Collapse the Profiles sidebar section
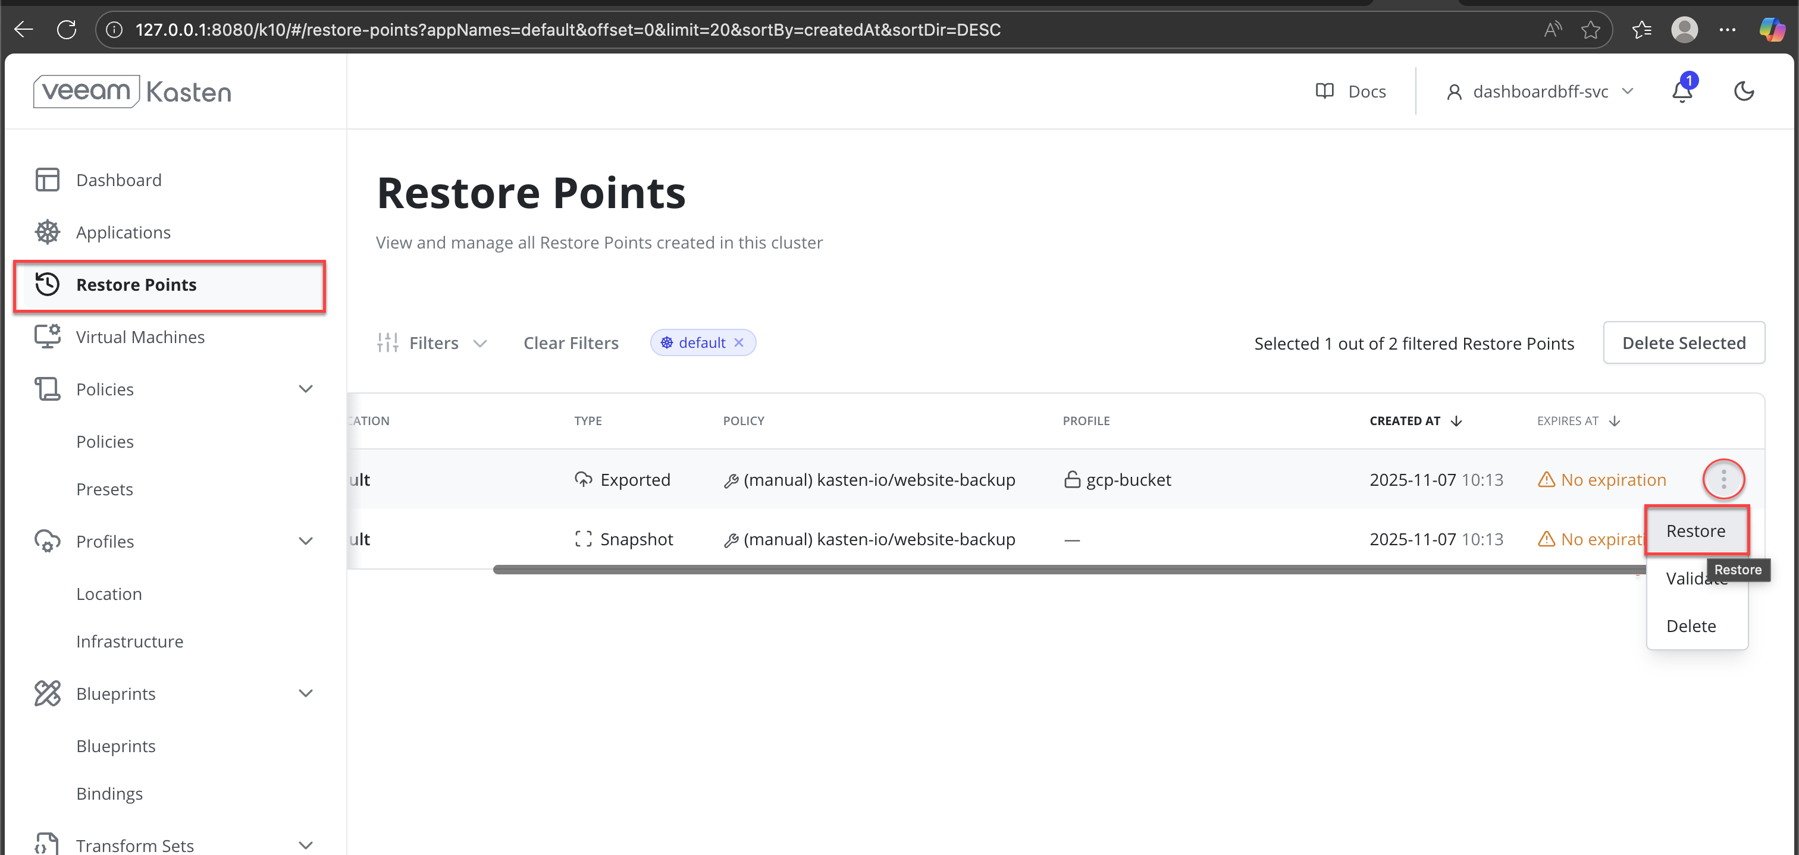The image size is (1799, 855). click(x=305, y=541)
